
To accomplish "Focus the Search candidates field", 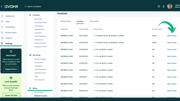I will [34, 7].
